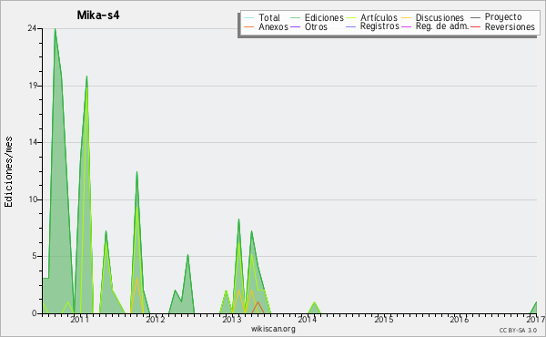This screenshot has height=337, width=546.
Task: Click the x-axis year 2016
Action: (x=459, y=319)
